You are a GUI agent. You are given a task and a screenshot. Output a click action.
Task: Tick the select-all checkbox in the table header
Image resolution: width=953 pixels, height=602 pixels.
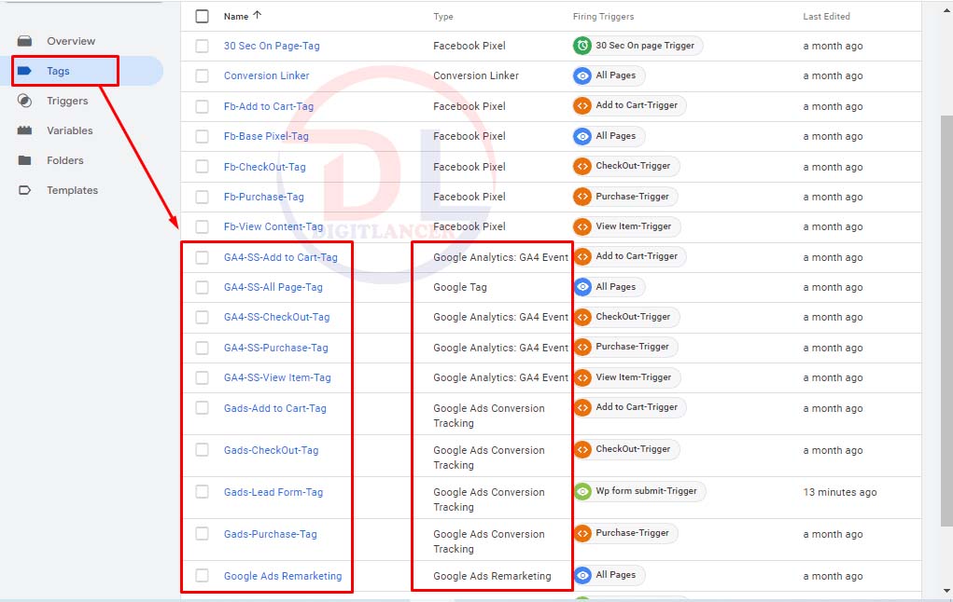click(x=202, y=17)
